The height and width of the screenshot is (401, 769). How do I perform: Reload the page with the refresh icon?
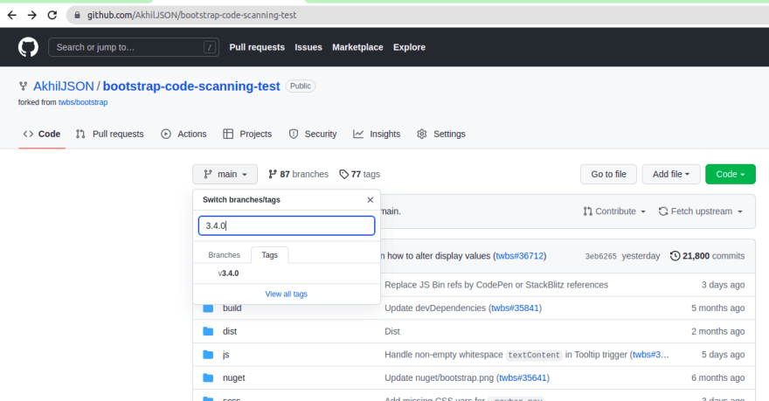click(52, 15)
